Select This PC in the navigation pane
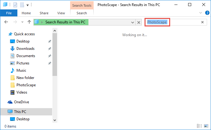Viewport: 211px width, 130px height. click(26, 112)
